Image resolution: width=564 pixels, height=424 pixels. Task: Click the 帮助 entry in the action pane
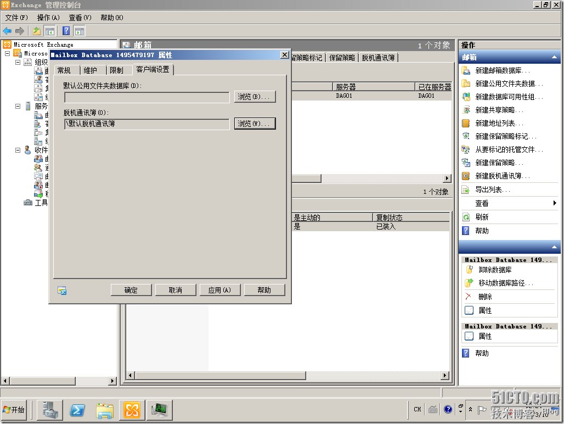click(482, 230)
